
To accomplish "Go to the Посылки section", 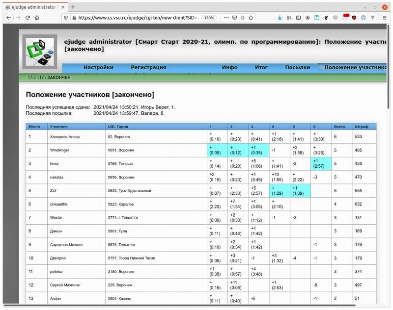I will point(297,67).
